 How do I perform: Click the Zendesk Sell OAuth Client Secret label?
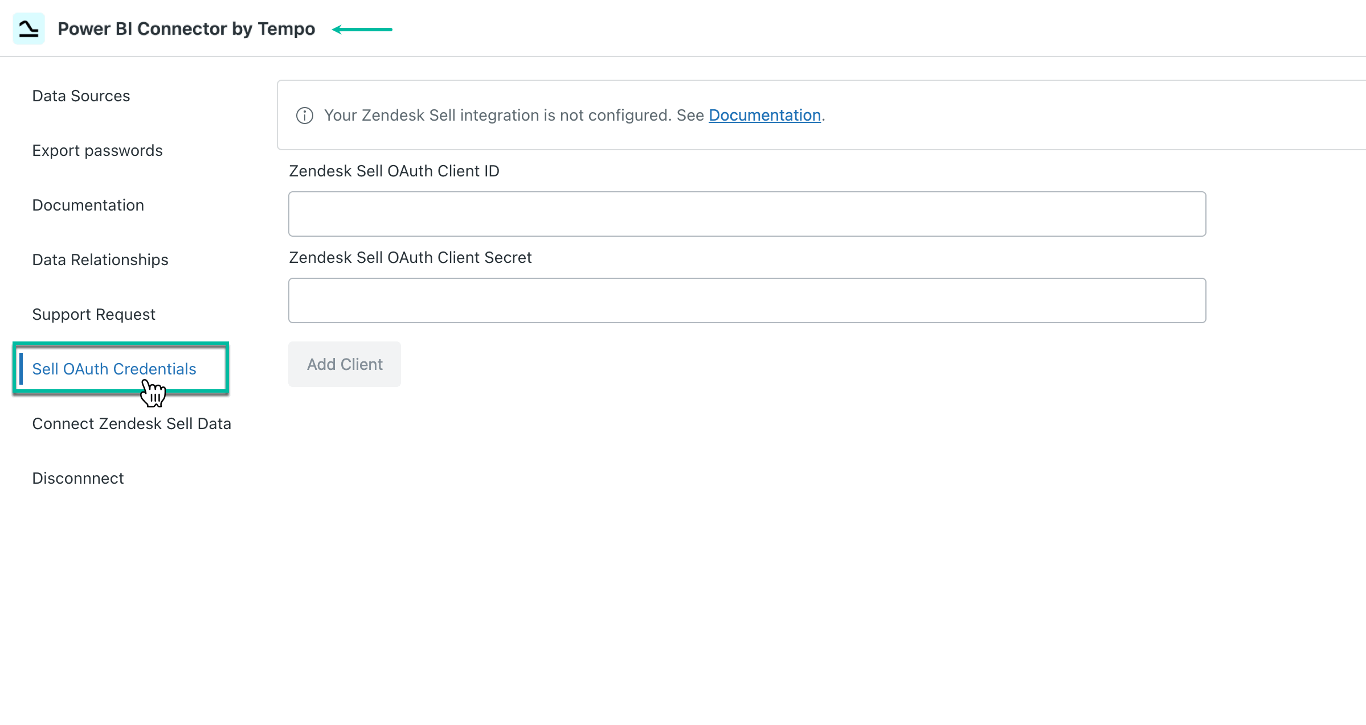(410, 257)
